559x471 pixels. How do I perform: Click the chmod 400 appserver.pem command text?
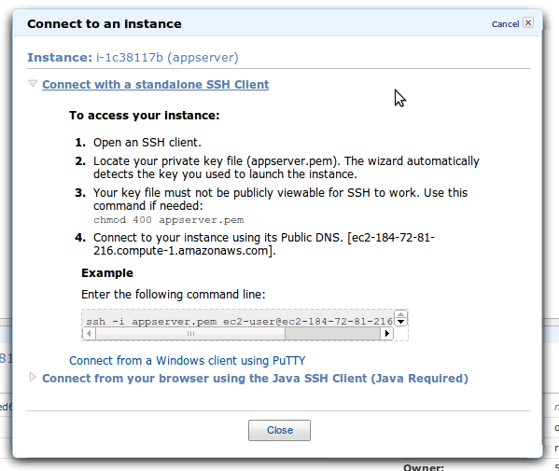169,220
